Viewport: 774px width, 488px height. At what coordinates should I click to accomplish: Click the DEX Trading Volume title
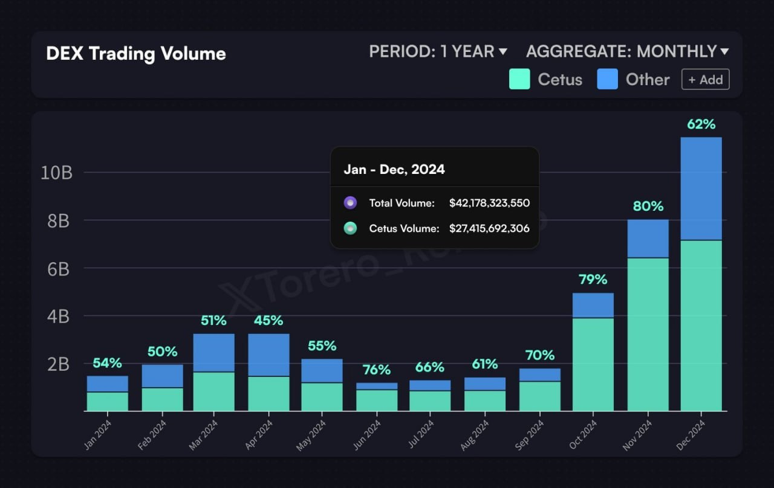(135, 54)
